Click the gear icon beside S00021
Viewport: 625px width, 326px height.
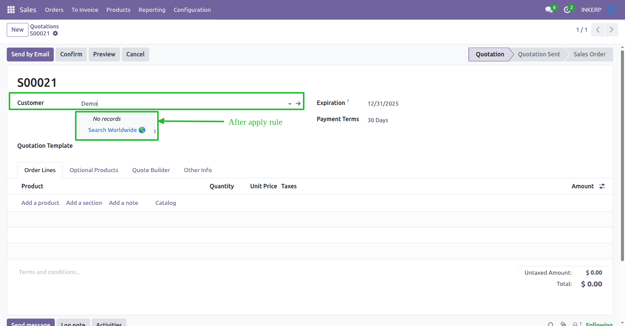(55, 33)
